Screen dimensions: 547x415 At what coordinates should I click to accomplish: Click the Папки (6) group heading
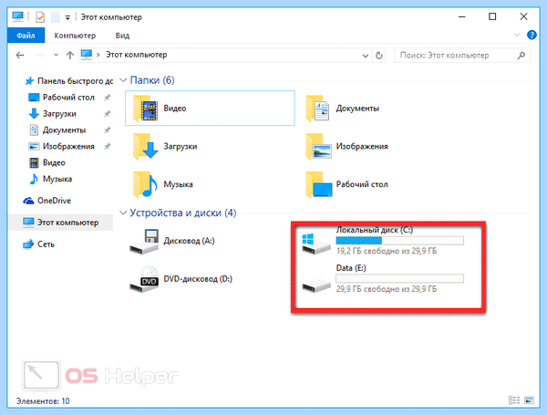tap(152, 80)
